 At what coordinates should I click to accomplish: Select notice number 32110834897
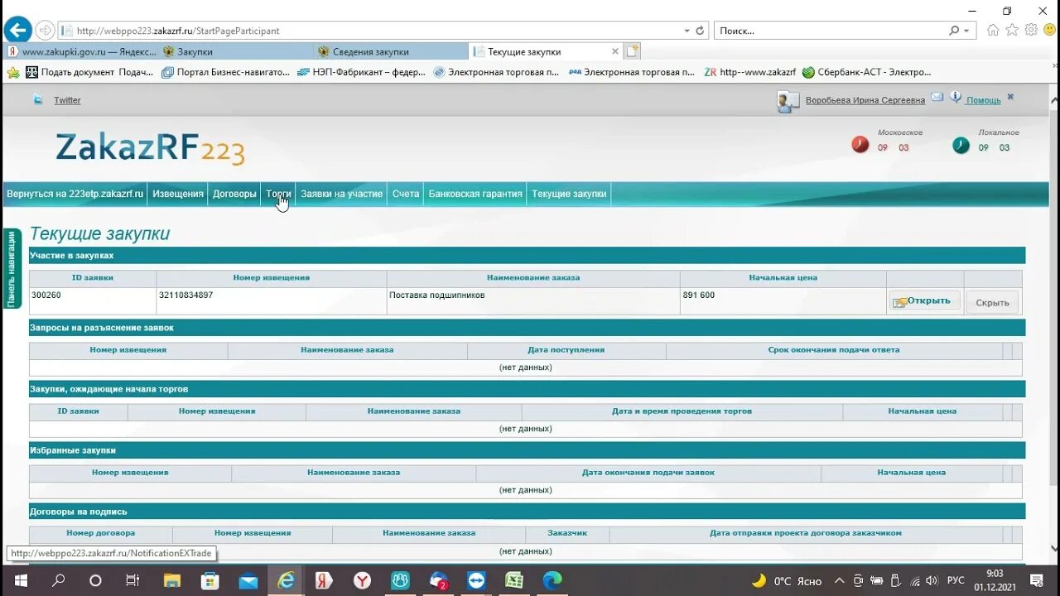coord(185,296)
